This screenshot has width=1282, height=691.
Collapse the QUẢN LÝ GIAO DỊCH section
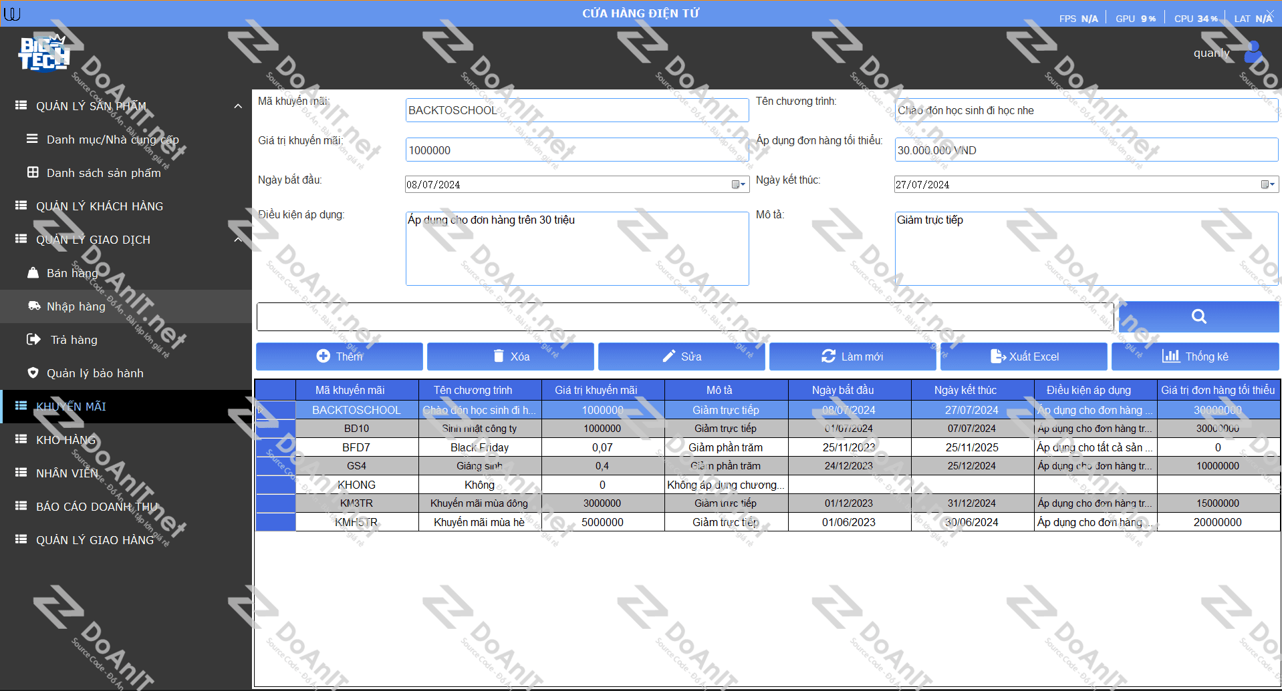[238, 240]
